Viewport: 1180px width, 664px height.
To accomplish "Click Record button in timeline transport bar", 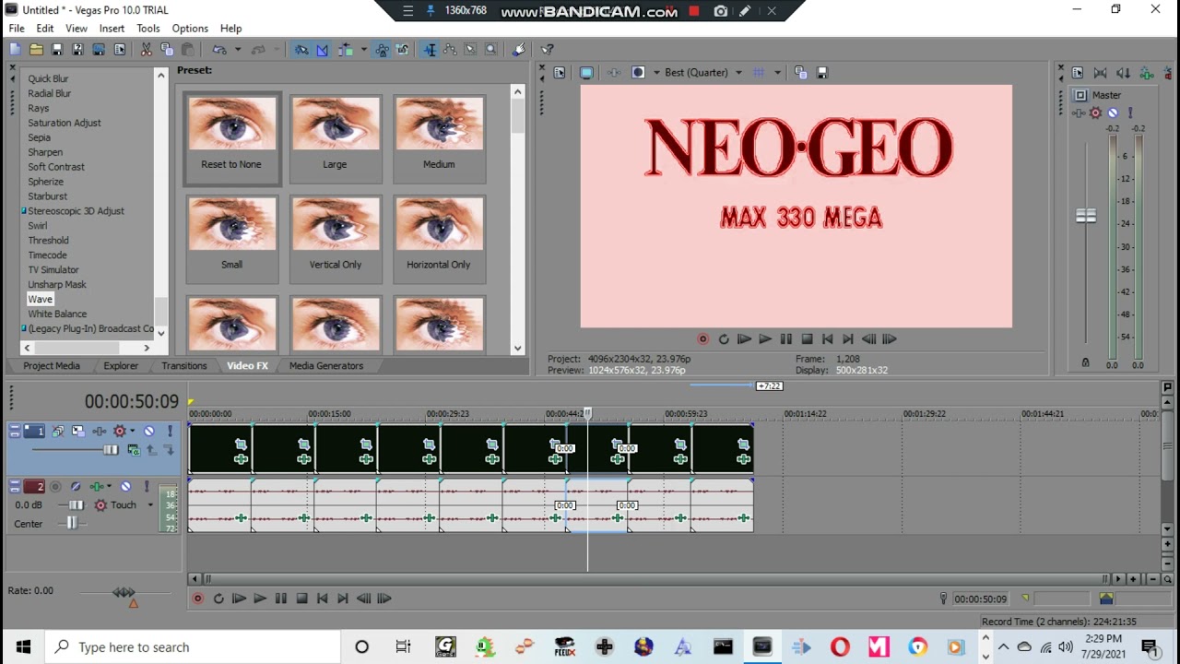I will click(197, 599).
